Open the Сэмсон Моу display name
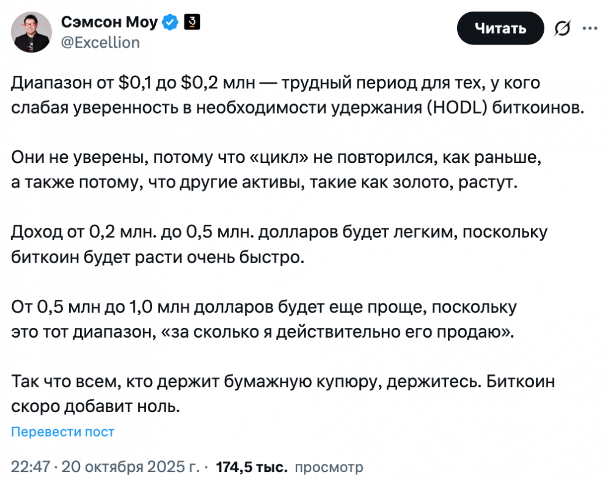611x483 pixels. click(x=109, y=23)
